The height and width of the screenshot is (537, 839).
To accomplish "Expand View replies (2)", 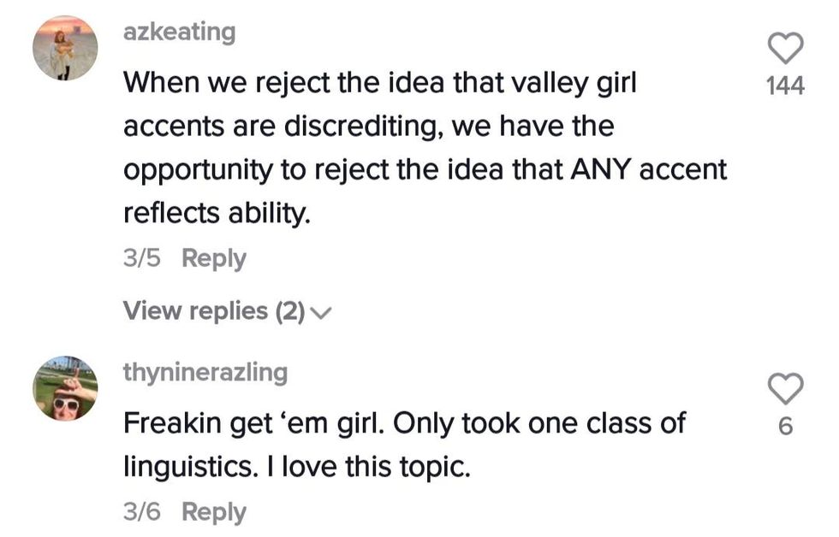I will pos(214,311).
